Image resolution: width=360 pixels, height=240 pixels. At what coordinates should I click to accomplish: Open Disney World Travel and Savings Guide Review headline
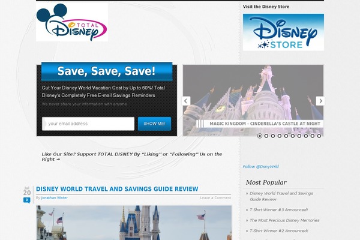[x=117, y=189]
